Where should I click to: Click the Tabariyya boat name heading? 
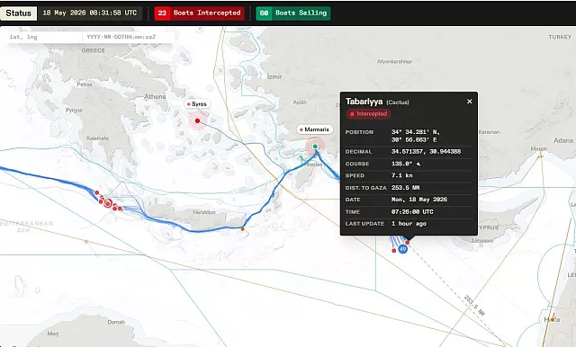(364, 102)
